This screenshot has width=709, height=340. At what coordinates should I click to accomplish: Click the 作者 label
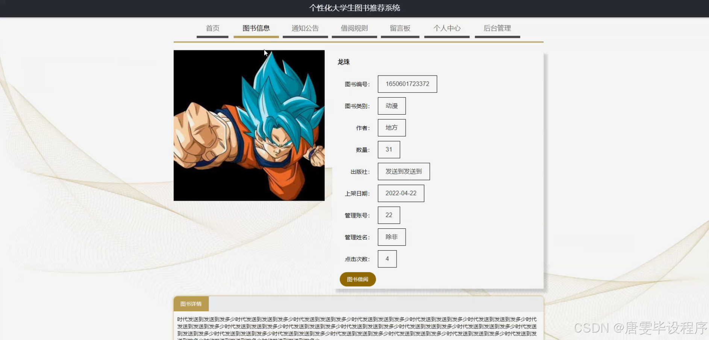coord(363,128)
